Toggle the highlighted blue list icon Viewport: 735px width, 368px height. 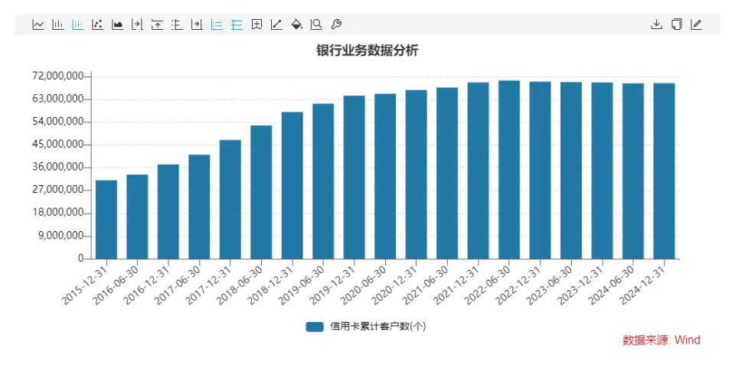(217, 24)
